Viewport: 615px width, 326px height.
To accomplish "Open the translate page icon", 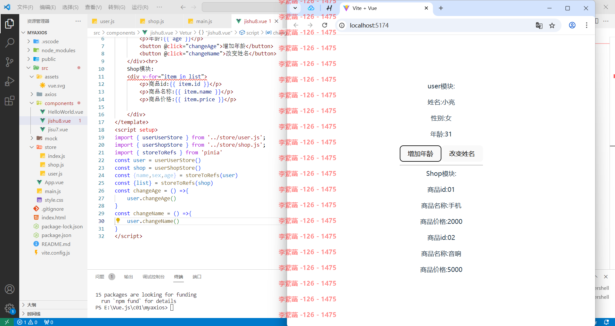I will 539,25.
